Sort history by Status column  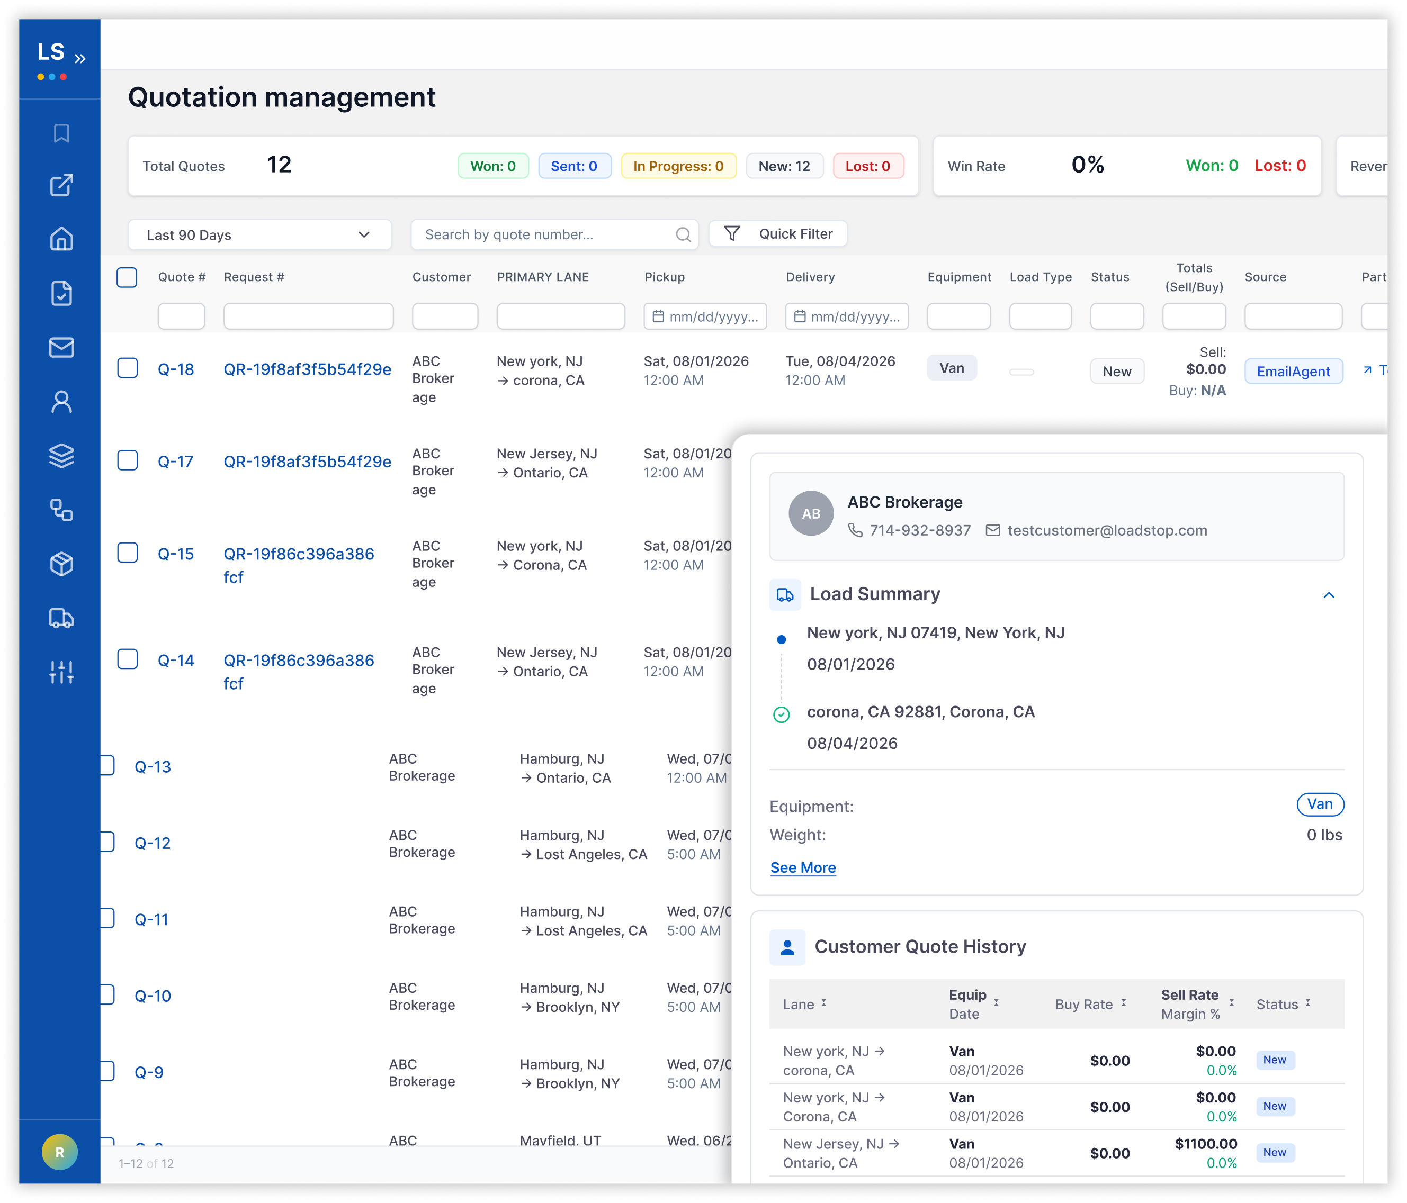pos(1307,1003)
